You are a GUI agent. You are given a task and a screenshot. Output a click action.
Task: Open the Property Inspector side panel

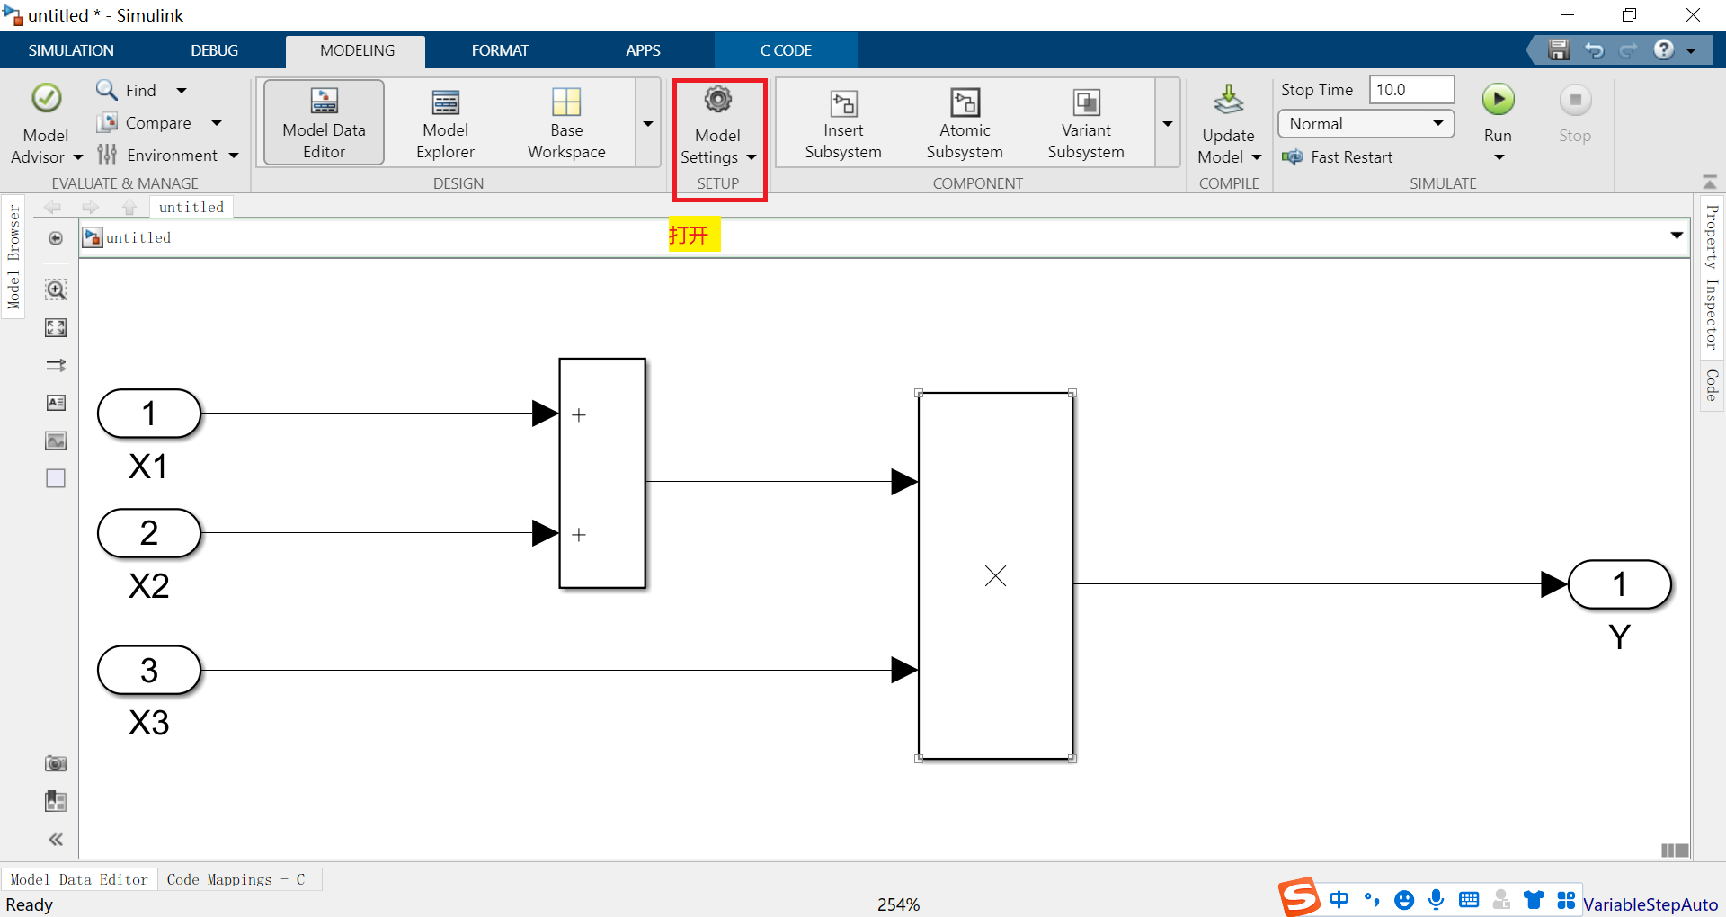pyautogui.click(x=1712, y=278)
